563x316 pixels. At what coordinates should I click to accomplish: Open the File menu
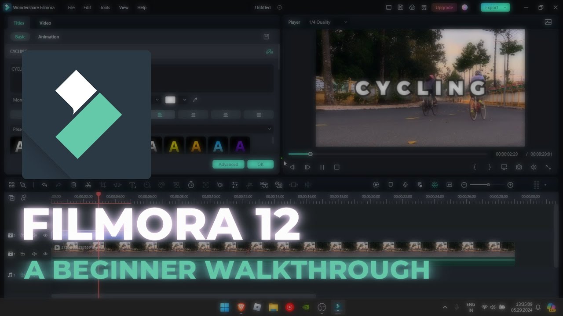click(71, 7)
